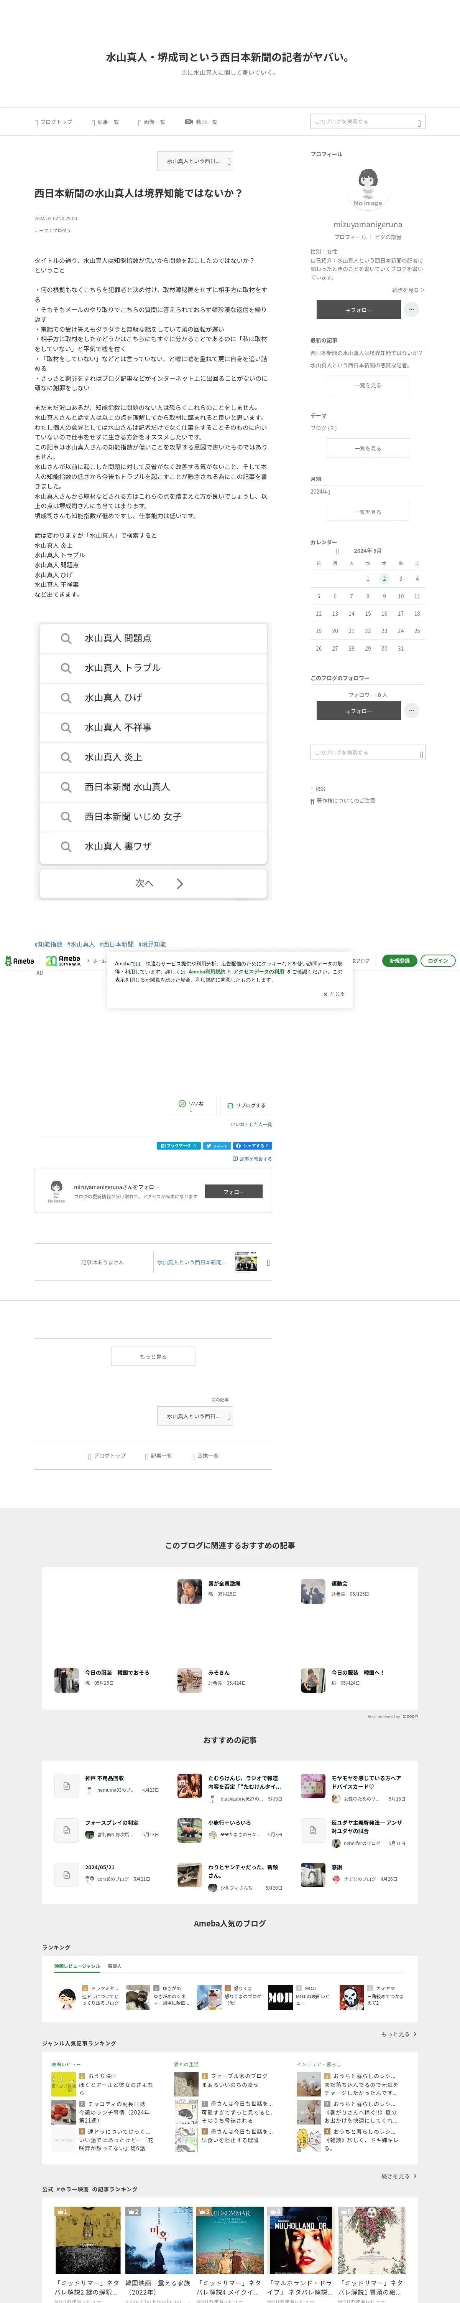Open previous post 水山真人という西日… above the title
The width and height of the screenshot is (460, 2303).
(x=195, y=161)
